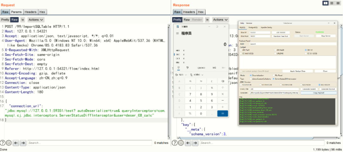The height and width of the screenshot is (152, 343).
Task: Go to previous match in Response search
Action: coord(187,143)
